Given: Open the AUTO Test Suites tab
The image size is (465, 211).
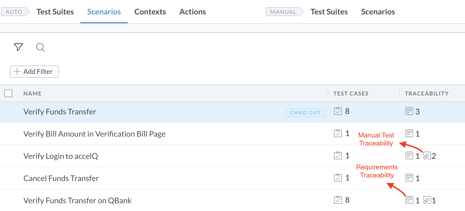Looking at the screenshot, I should tap(55, 12).
